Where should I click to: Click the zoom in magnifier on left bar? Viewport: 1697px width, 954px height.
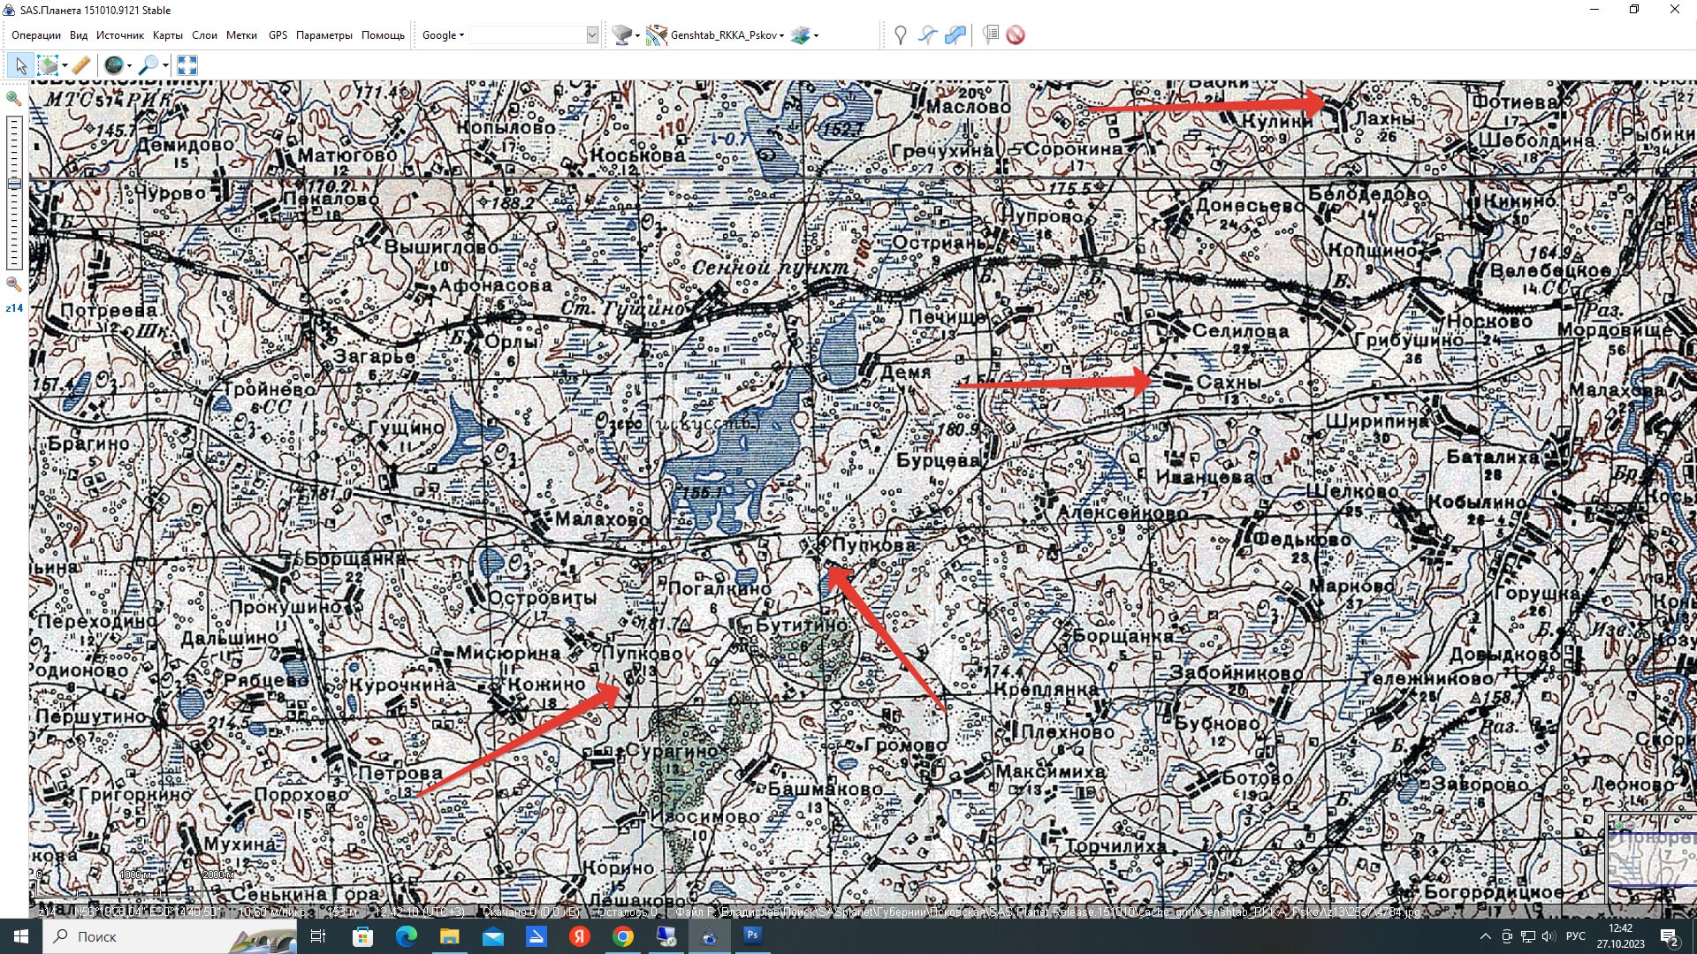pos(13,98)
